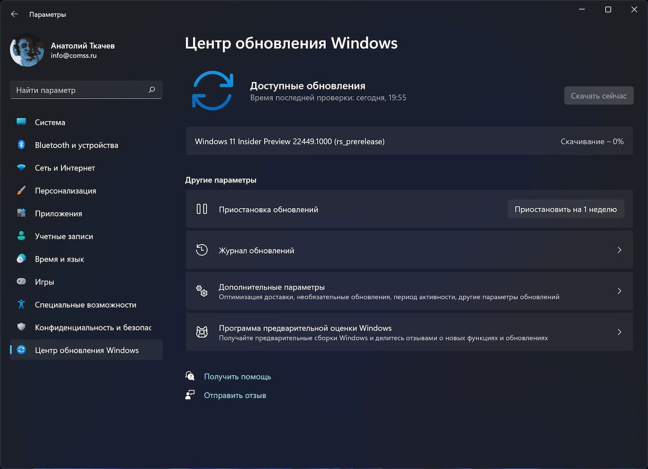This screenshot has height=469, width=648.
Task: Click the Игры controller icon
Action: tap(21, 281)
